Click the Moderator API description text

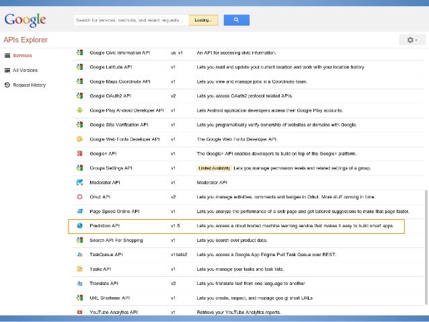pos(212,182)
